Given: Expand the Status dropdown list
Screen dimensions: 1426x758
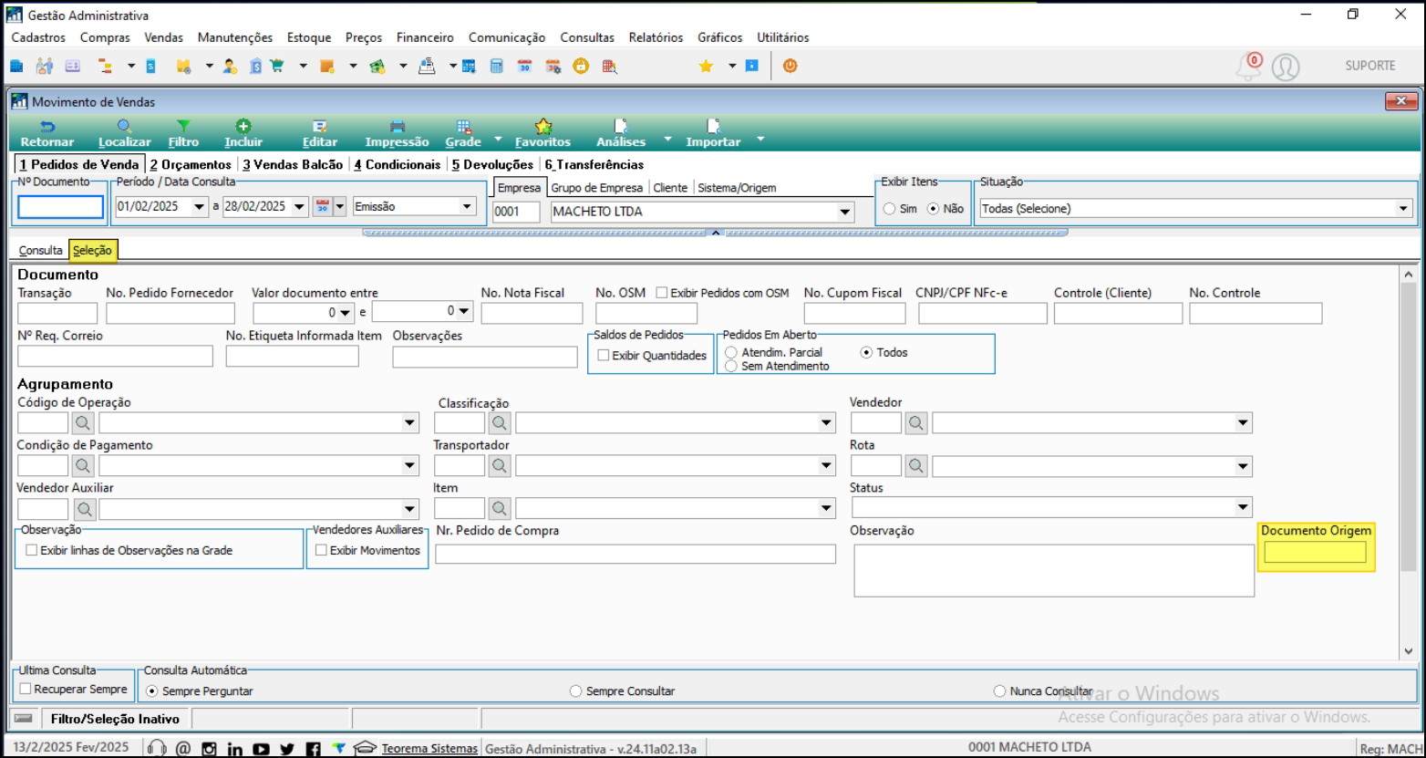Looking at the screenshot, I should coord(1243,508).
